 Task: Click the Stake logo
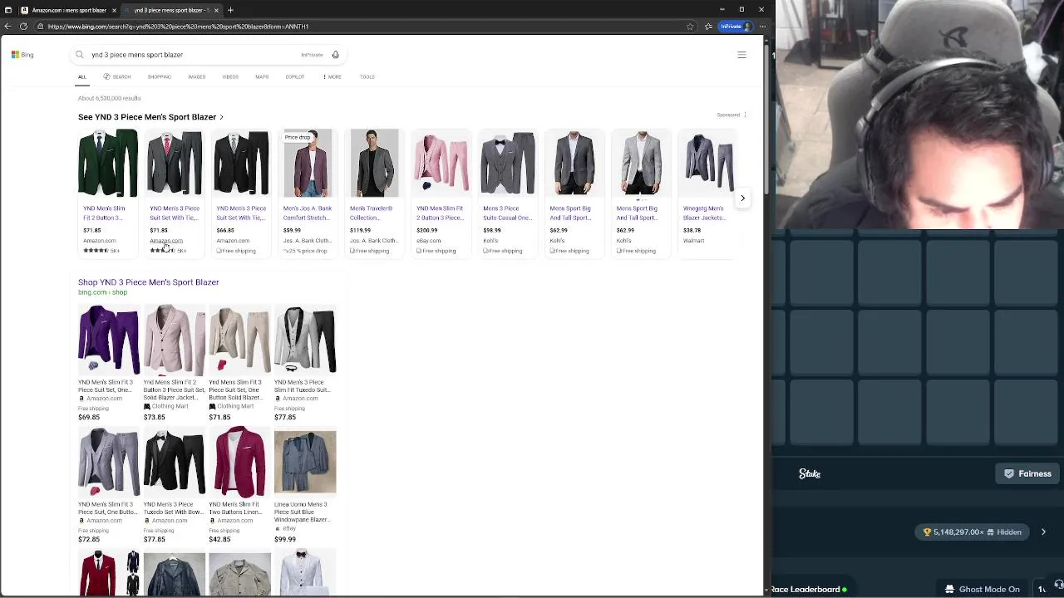pos(810,473)
